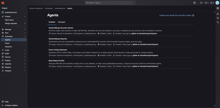
Task: Open Green FinOps Estimator agent
Action: point(58,50)
